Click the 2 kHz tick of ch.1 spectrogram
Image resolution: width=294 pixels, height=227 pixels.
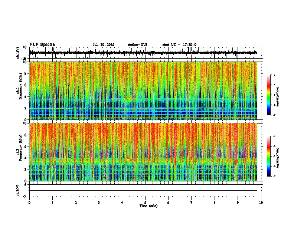[x=26, y=108]
